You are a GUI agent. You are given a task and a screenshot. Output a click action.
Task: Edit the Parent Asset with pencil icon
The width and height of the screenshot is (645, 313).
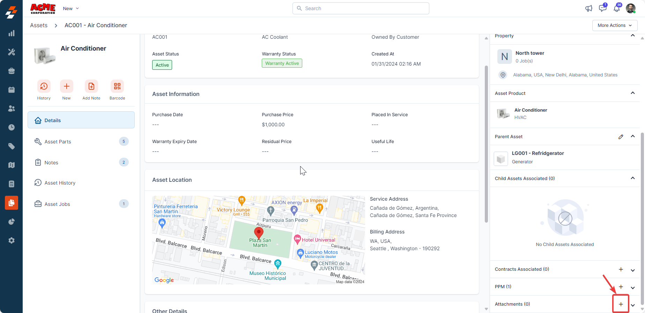[621, 137]
